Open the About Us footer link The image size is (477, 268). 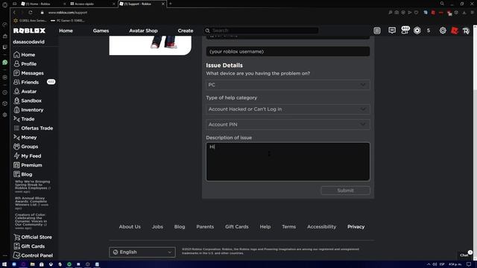130,226
